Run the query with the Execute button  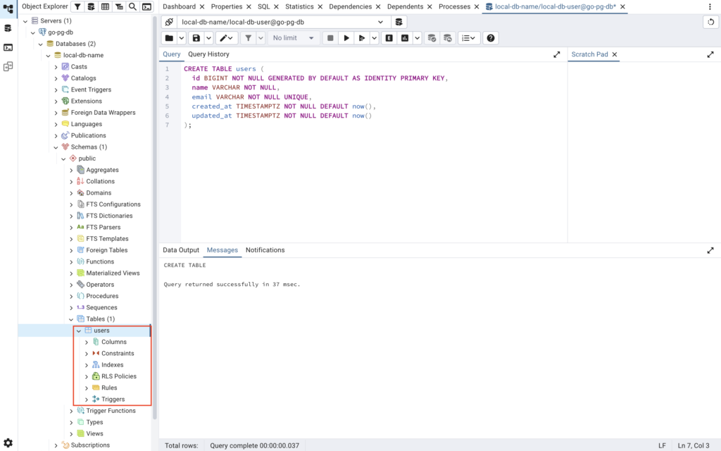pos(346,38)
